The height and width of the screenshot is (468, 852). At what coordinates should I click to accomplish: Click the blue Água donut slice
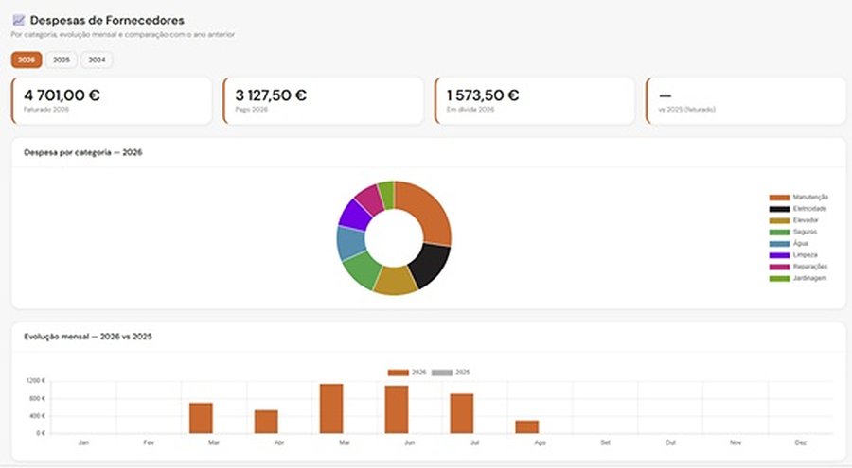350,243
